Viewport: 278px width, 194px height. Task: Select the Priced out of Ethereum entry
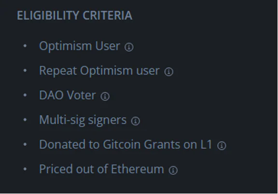[101, 169]
